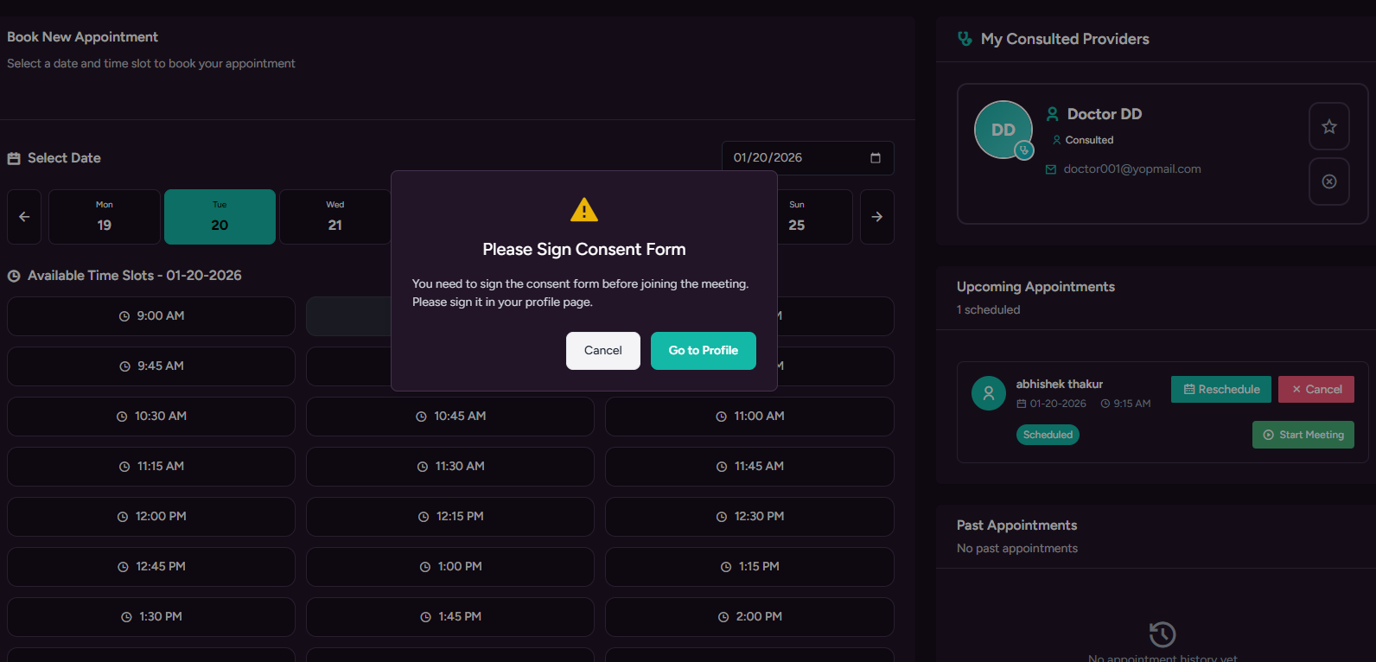Image resolution: width=1376 pixels, height=662 pixels.
Task: Choose the 12:15 PM time slot
Action: 450,517
